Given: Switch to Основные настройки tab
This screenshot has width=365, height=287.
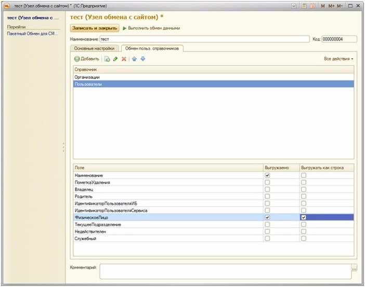Looking at the screenshot, I should [x=94, y=48].
